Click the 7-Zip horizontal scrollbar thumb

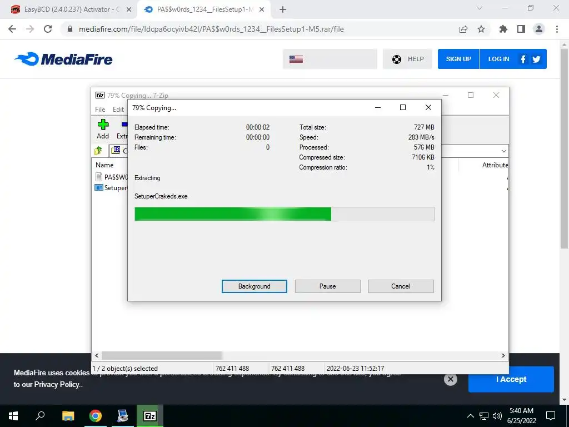[x=162, y=355]
